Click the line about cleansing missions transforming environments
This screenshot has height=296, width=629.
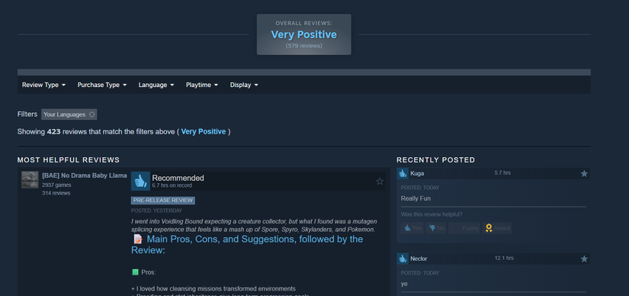(x=213, y=289)
